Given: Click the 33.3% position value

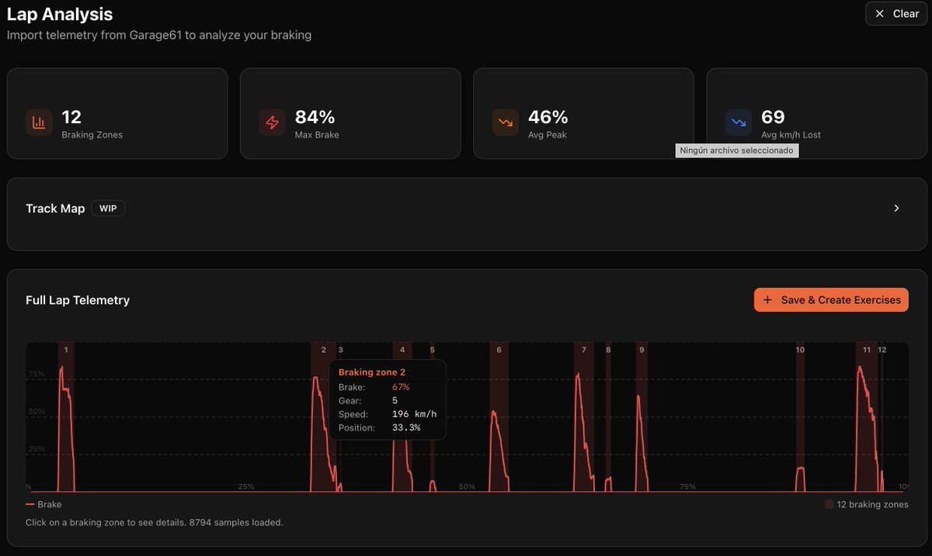Looking at the screenshot, I should pos(406,428).
